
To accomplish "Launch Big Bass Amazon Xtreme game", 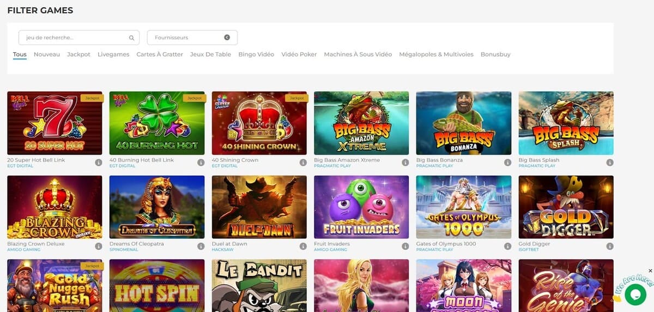I will point(361,123).
